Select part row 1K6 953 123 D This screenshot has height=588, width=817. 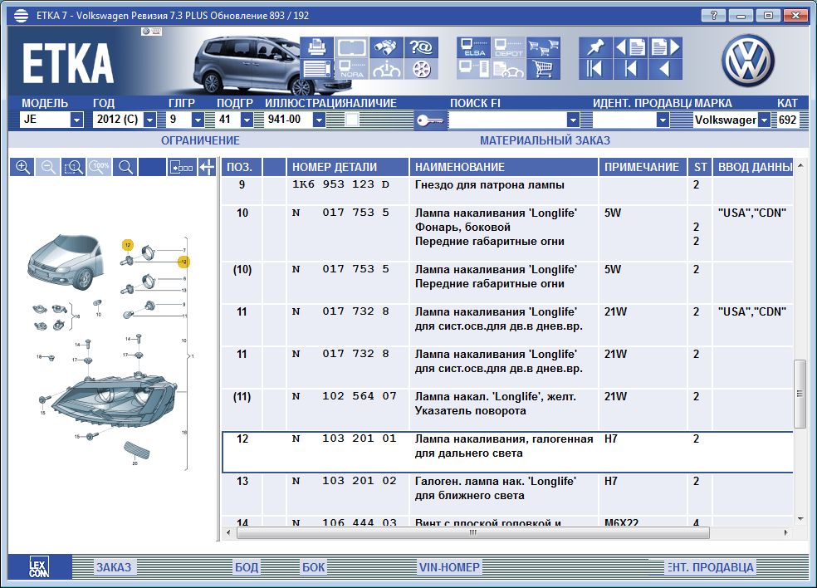coord(507,191)
